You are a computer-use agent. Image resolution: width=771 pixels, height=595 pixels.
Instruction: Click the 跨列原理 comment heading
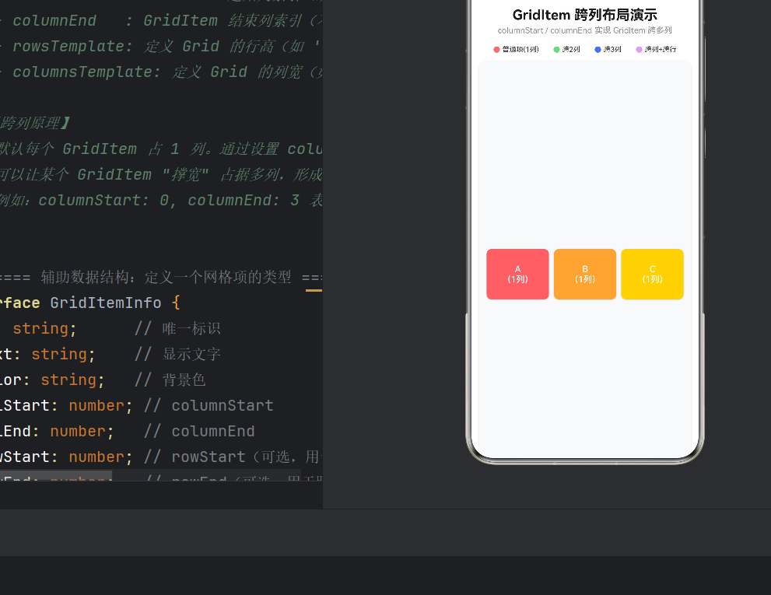[36, 123]
